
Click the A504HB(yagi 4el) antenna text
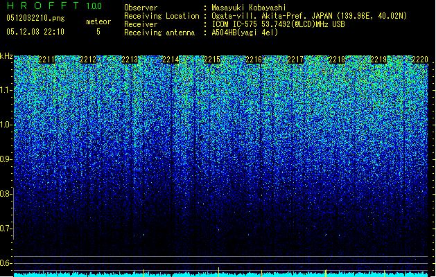click(x=245, y=33)
